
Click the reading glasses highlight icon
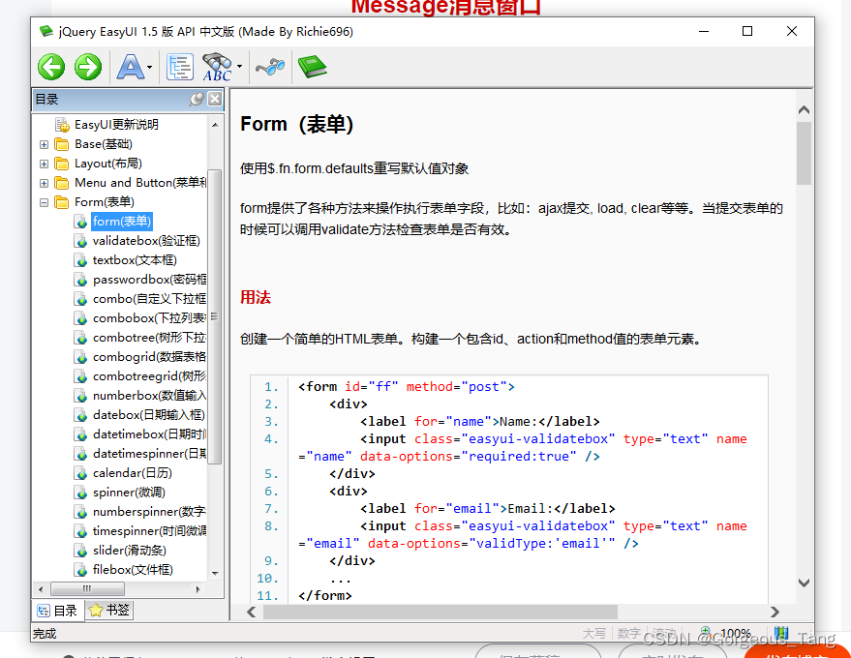(270, 67)
